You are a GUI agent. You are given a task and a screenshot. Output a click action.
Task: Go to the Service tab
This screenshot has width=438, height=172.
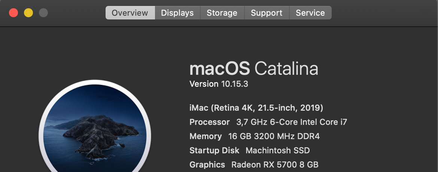pyautogui.click(x=310, y=13)
